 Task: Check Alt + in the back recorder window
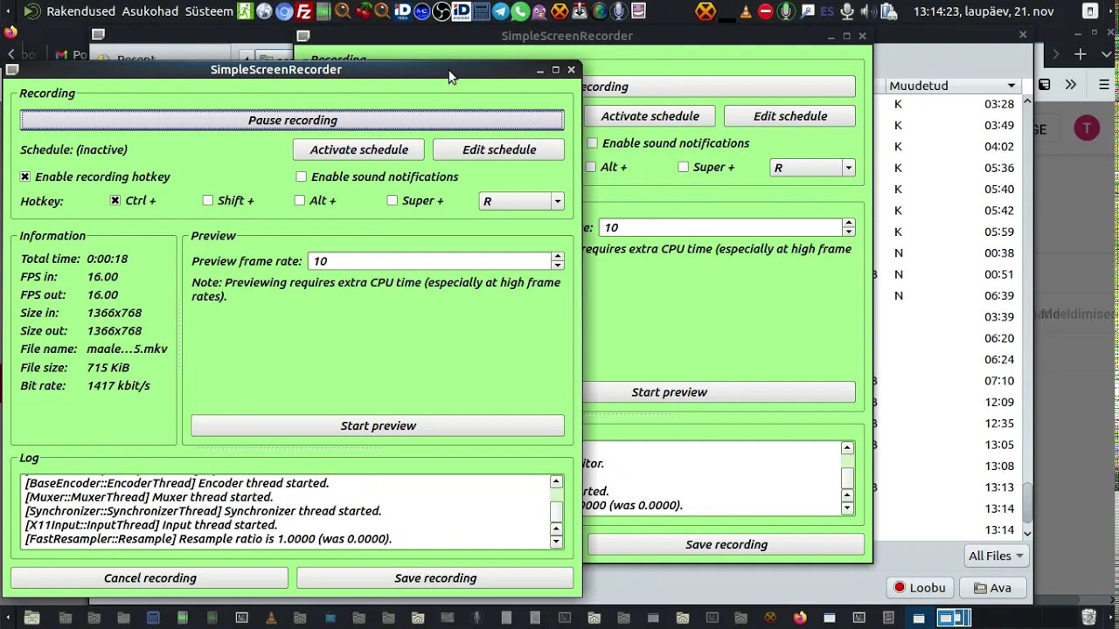tap(591, 167)
